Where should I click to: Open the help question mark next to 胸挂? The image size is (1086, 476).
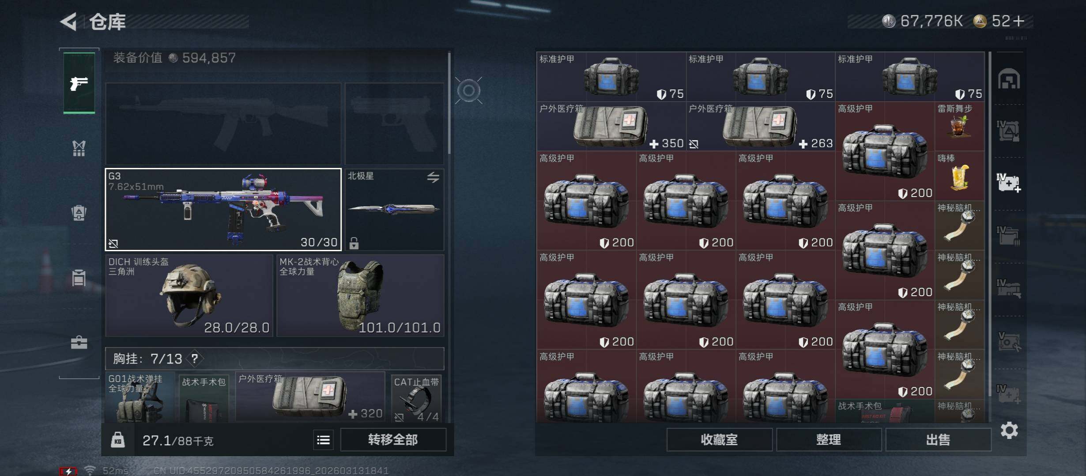195,358
